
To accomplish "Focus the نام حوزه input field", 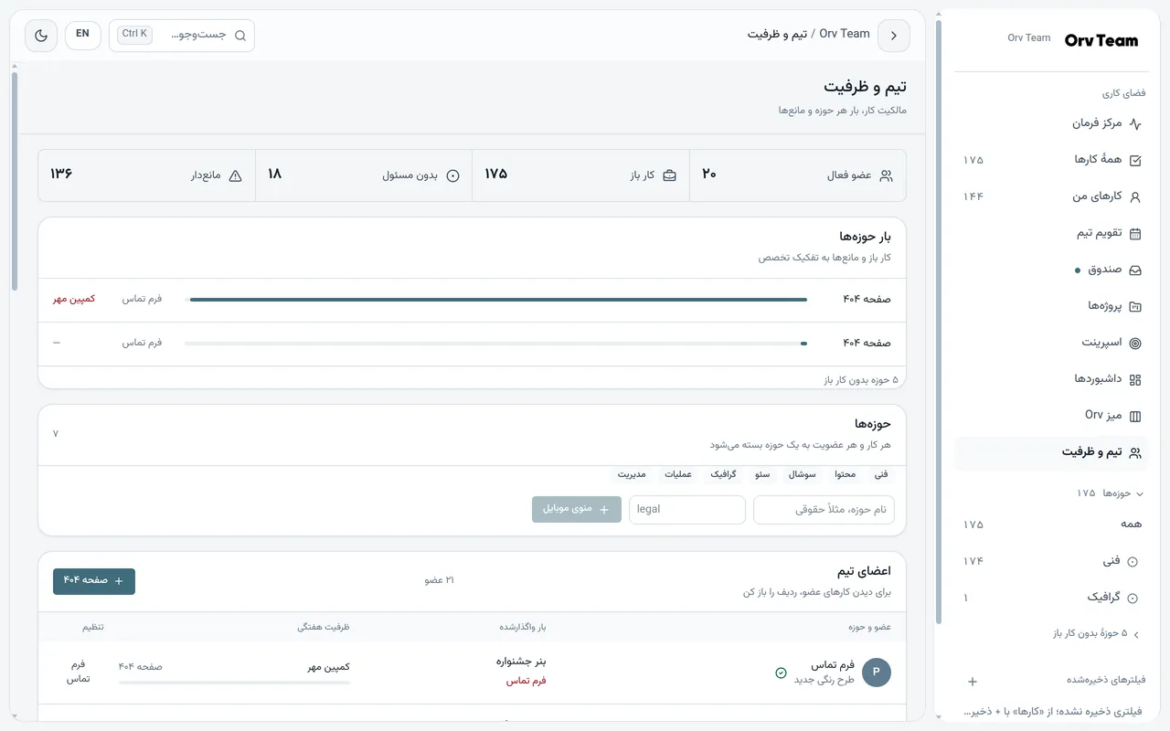I will point(824,509).
